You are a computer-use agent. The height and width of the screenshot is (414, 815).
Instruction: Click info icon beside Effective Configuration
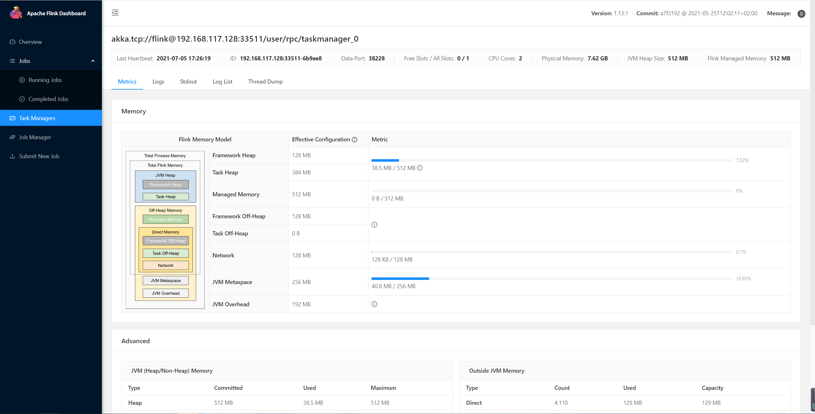(x=355, y=139)
